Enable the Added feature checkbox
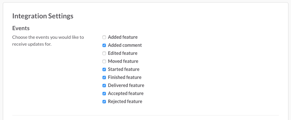This screenshot has width=291, height=120. click(x=104, y=37)
